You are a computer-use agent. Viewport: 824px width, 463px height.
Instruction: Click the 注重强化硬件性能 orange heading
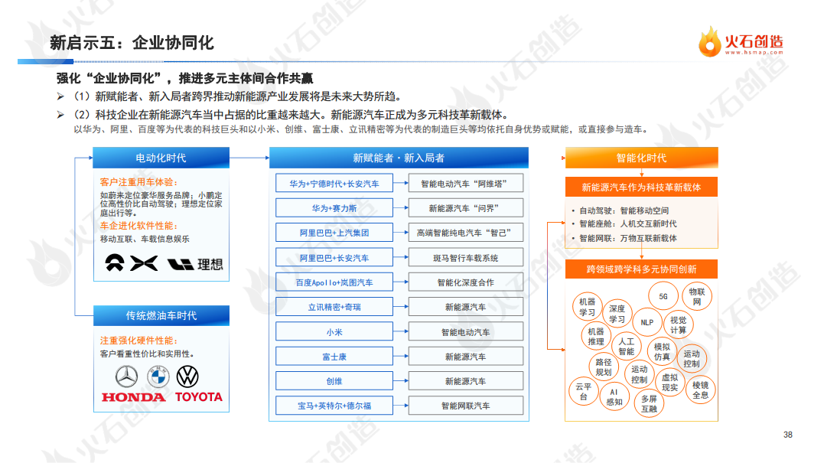(x=138, y=341)
